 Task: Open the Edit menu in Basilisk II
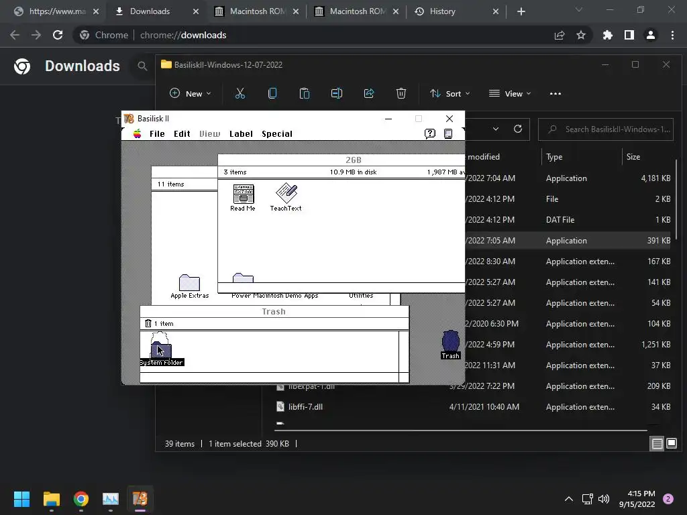tap(182, 133)
